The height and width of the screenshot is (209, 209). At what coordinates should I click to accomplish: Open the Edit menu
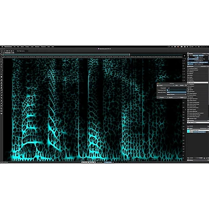18,47
